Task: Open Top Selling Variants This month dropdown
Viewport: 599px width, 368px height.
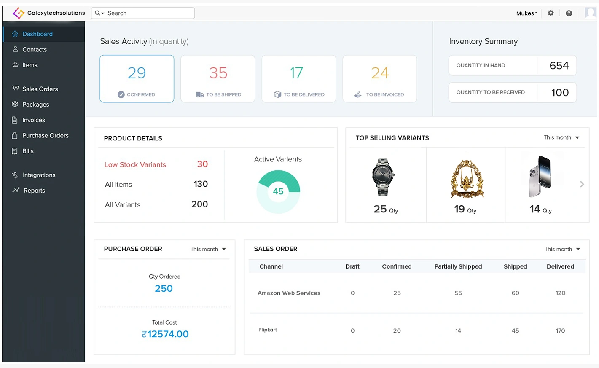Action: pos(561,137)
